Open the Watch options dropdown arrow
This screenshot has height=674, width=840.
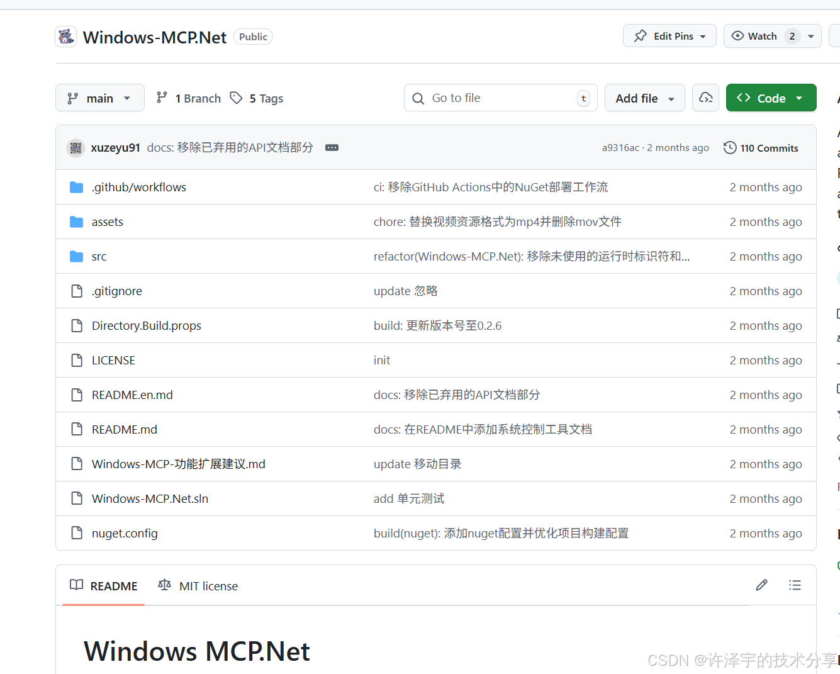pos(811,36)
